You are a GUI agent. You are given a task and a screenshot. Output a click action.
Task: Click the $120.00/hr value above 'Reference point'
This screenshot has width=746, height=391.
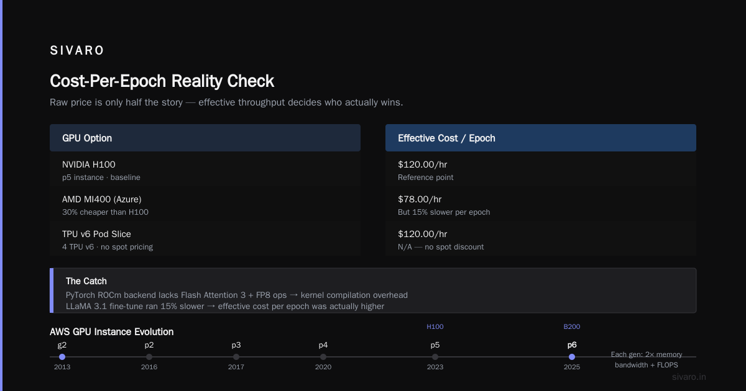coord(423,164)
